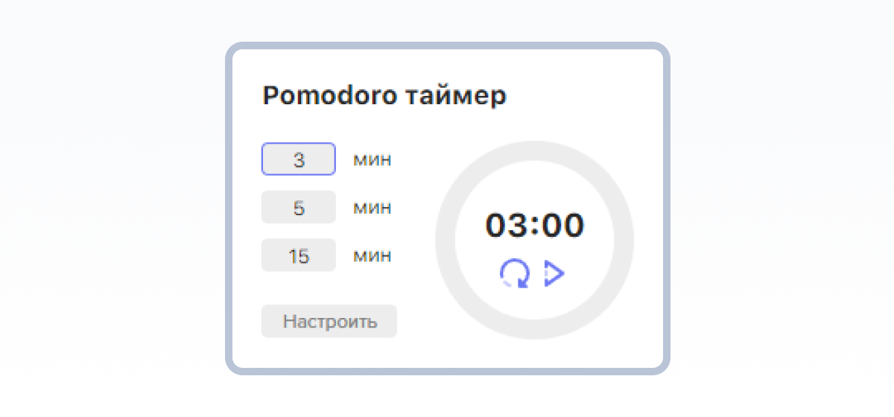Select the 3 min preset

pyautogui.click(x=298, y=159)
